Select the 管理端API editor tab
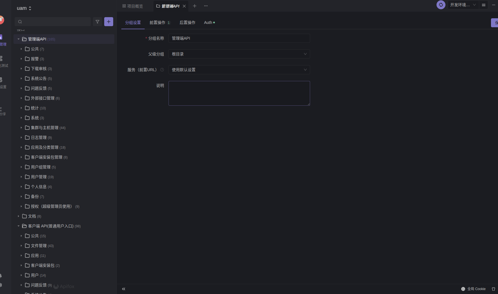Image resolution: width=498 pixels, height=294 pixels. [170, 6]
